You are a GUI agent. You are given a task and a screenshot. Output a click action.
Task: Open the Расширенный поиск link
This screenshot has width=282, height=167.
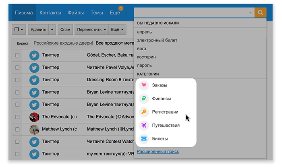158,151
